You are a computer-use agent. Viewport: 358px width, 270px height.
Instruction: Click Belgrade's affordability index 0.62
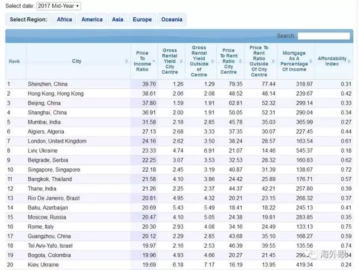[x=346, y=160]
